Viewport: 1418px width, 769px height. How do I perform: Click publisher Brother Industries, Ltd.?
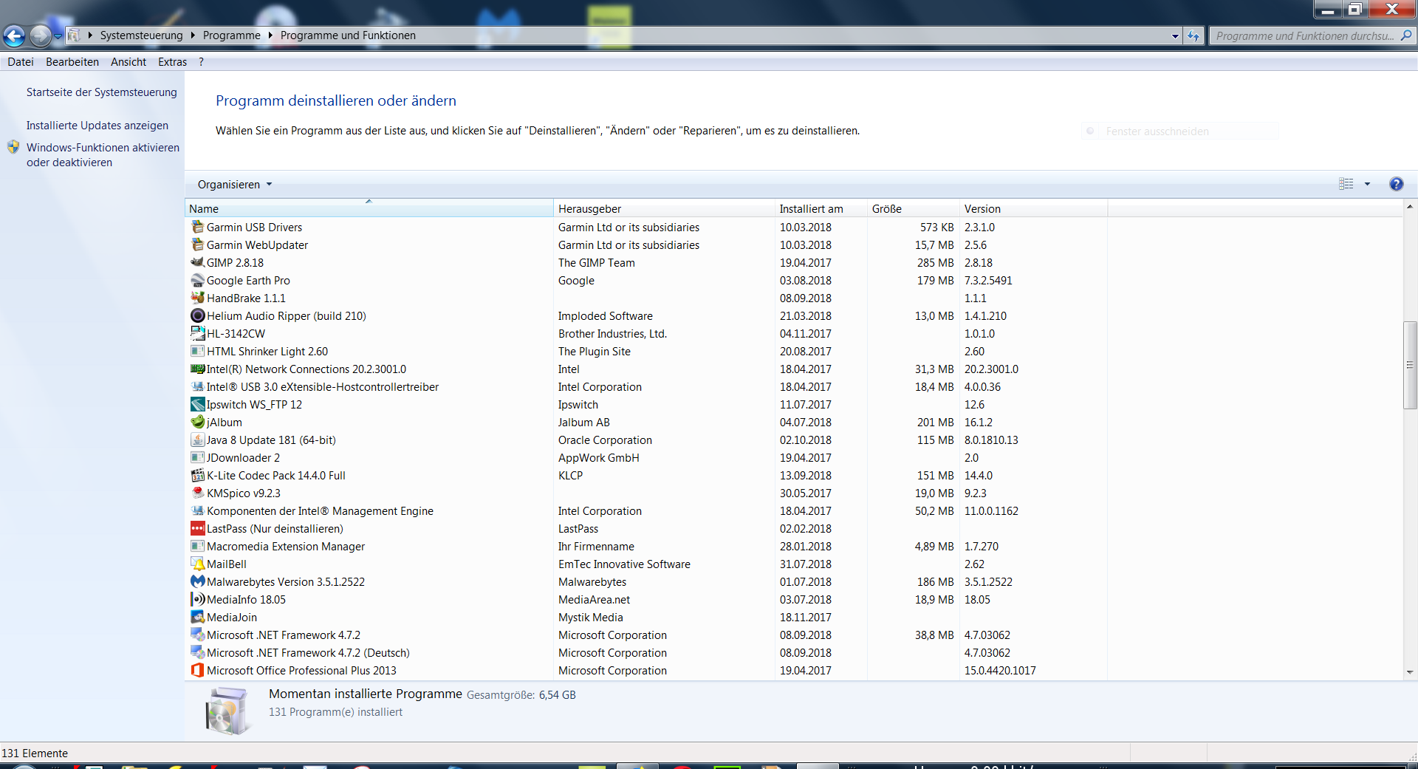tap(612, 333)
